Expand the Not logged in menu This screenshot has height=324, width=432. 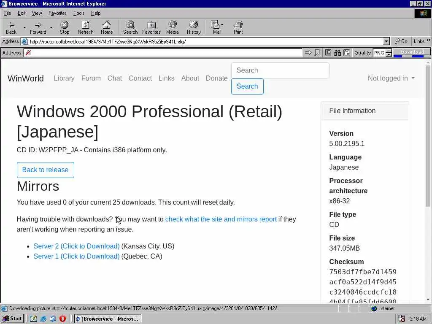tap(391, 78)
